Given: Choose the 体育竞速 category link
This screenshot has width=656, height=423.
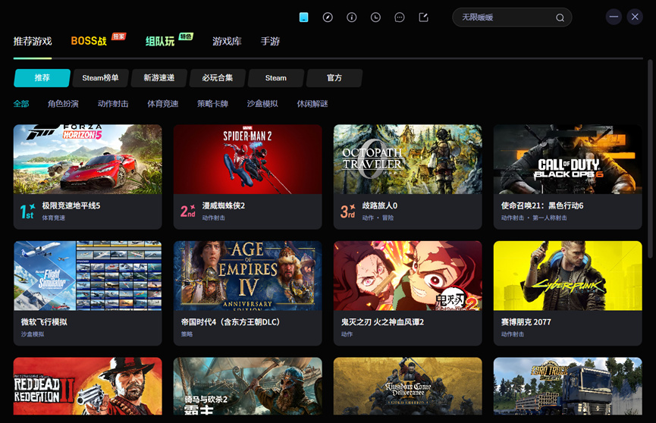Looking at the screenshot, I should [163, 104].
